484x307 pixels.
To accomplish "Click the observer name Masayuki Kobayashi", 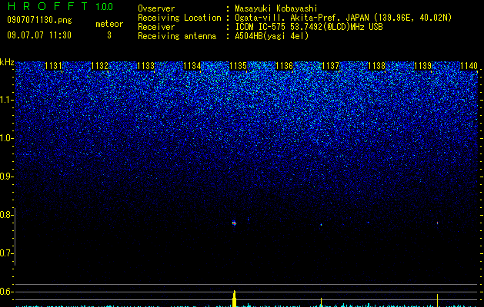I will pyautogui.click(x=276, y=8).
